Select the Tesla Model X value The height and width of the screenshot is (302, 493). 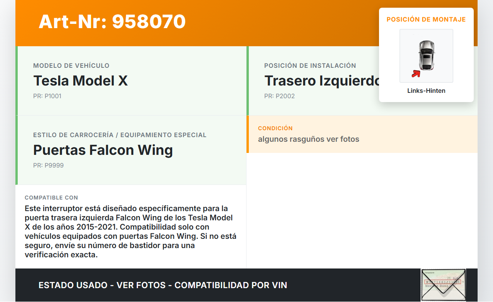pos(80,81)
